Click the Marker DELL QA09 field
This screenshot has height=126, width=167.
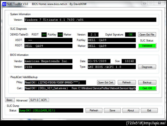click(x=112, y=46)
